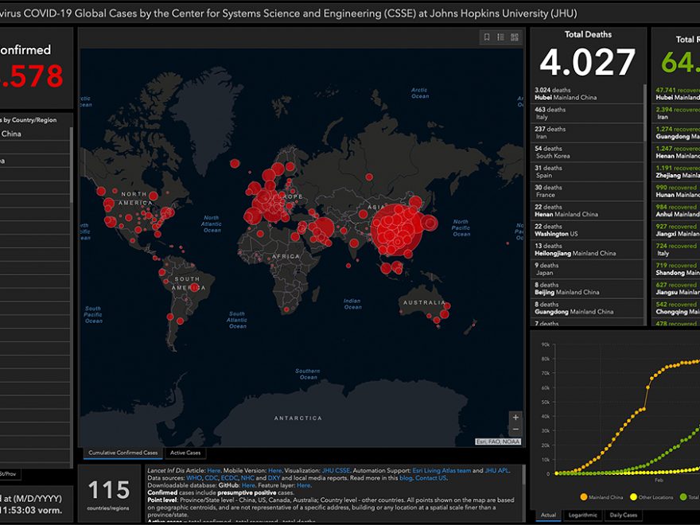This screenshot has height=525, width=700.
Task: Toggle the yellow Other Locations chart series
Action: 651,497
